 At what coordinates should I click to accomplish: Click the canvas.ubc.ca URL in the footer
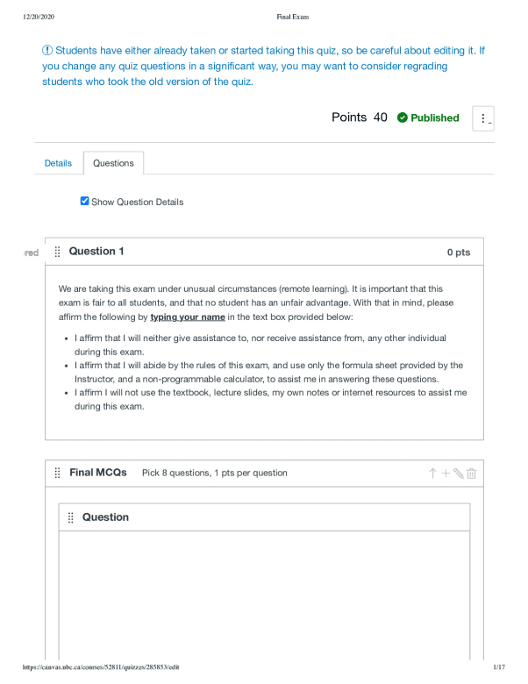coord(101,667)
